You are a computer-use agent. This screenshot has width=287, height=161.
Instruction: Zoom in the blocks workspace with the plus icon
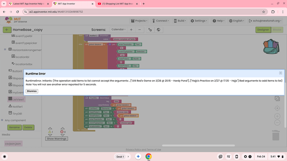(x=277, y=116)
